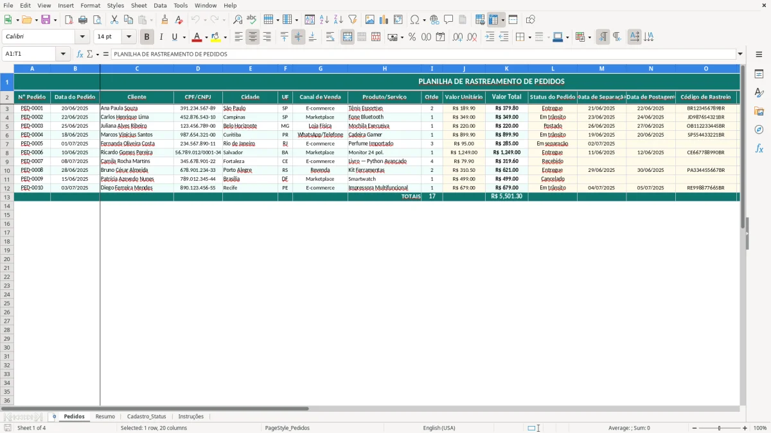
Task: Click the Print icon in toolbar
Action: (x=83, y=20)
